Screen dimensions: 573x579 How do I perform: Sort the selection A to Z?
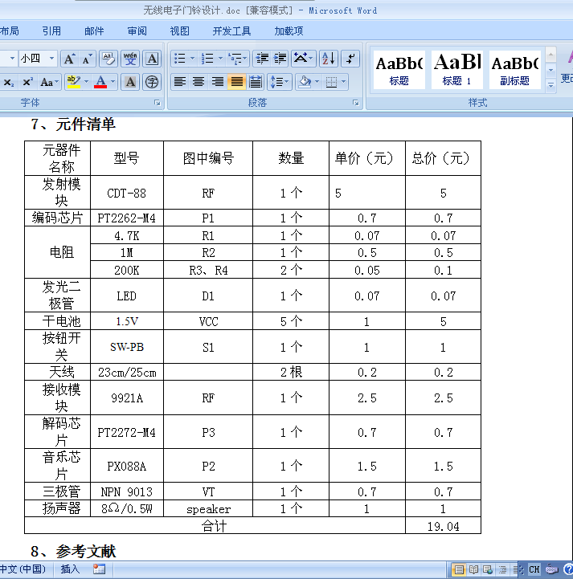click(x=328, y=59)
